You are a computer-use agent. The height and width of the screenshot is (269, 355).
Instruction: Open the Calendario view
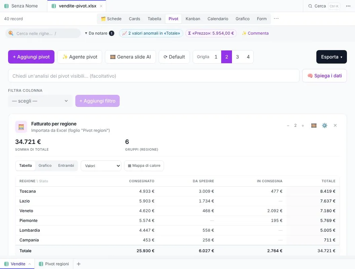point(218,19)
